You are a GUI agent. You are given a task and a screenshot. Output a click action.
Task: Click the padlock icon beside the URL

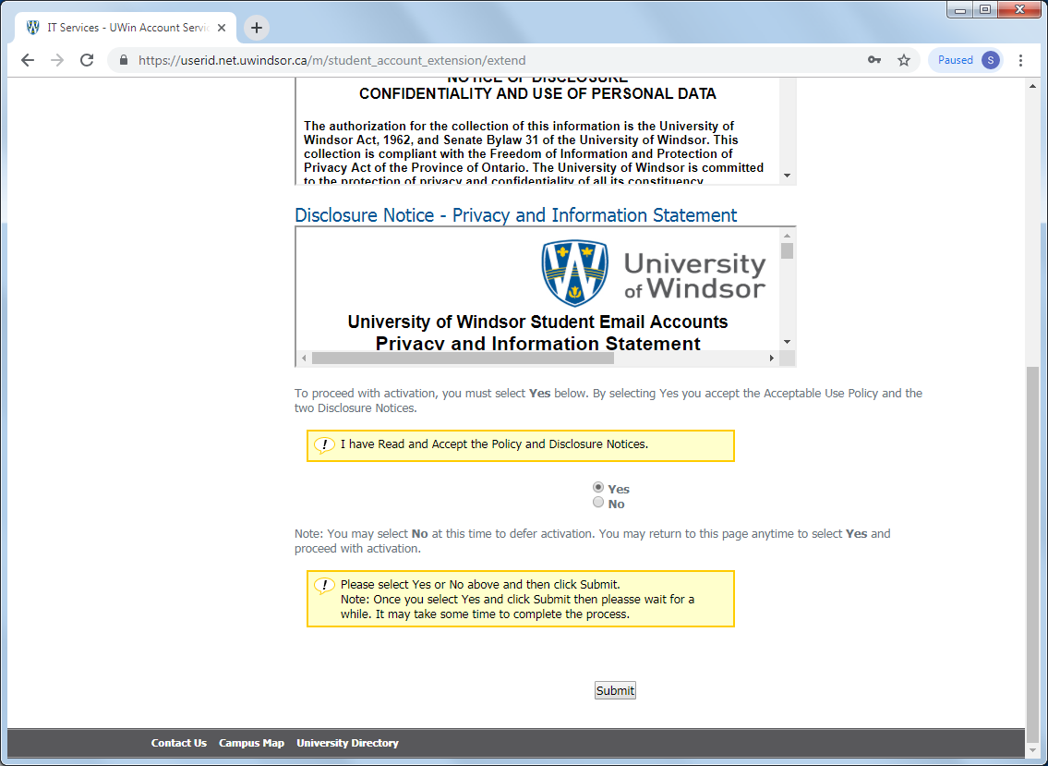pyautogui.click(x=123, y=59)
